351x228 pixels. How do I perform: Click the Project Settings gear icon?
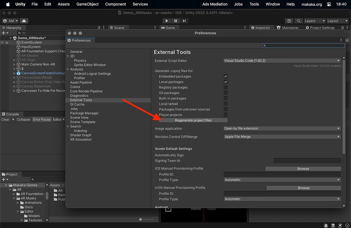tap(308, 27)
